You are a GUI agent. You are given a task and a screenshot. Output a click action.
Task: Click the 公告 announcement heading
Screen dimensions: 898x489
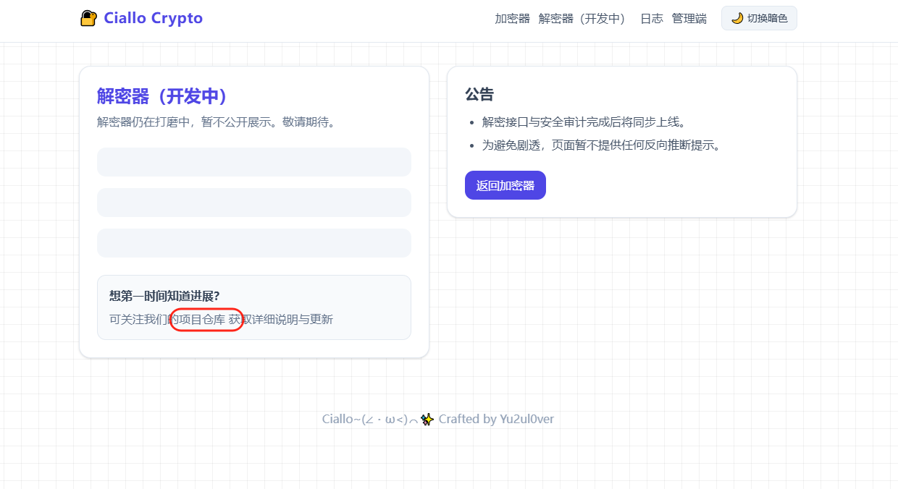pyautogui.click(x=479, y=95)
